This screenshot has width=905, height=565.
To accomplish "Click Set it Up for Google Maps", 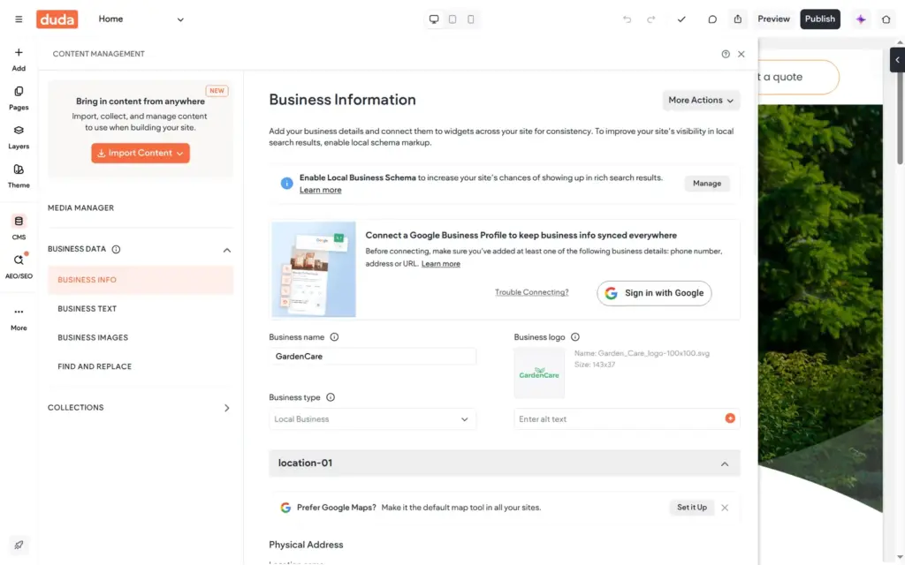I will tap(691, 508).
